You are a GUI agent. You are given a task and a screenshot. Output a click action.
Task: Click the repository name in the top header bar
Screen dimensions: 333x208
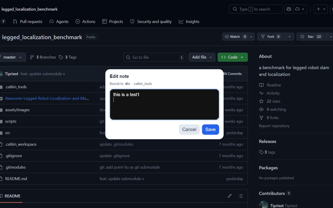[29, 9]
